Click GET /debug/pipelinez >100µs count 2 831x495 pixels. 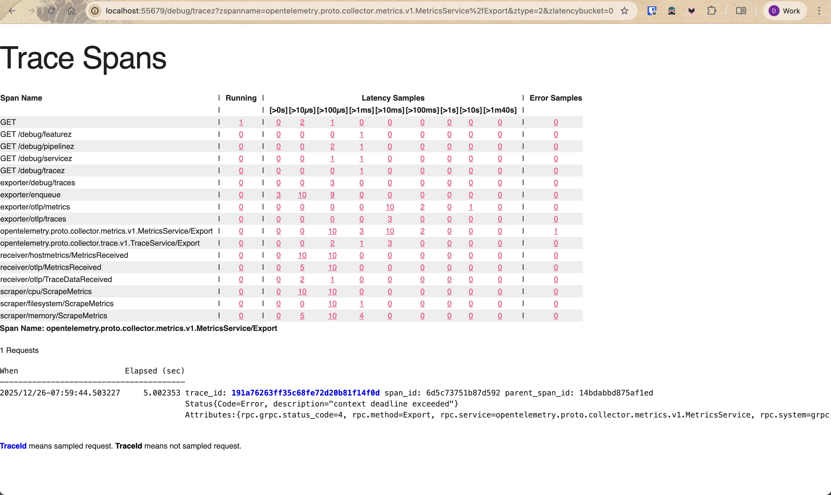332,146
